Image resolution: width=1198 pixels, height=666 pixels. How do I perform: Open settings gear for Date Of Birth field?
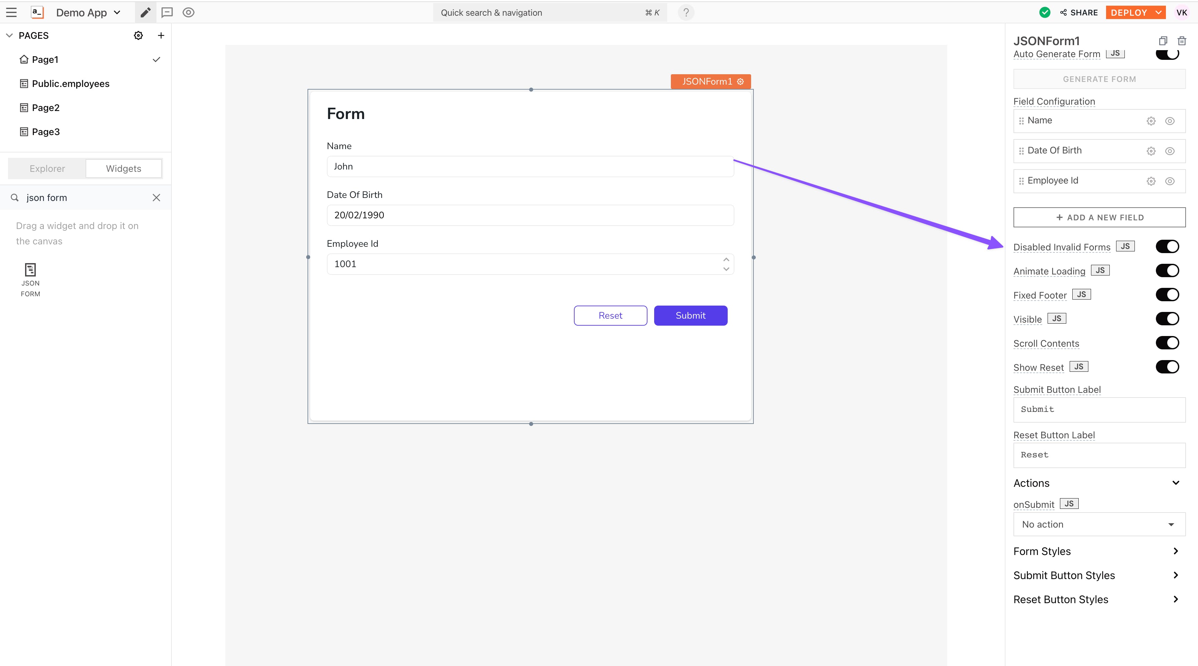click(1151, 151)
